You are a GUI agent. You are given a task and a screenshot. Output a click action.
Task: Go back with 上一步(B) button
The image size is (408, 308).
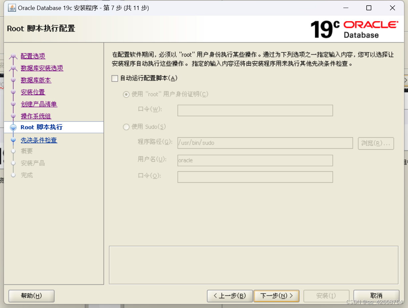pos(230,296)
